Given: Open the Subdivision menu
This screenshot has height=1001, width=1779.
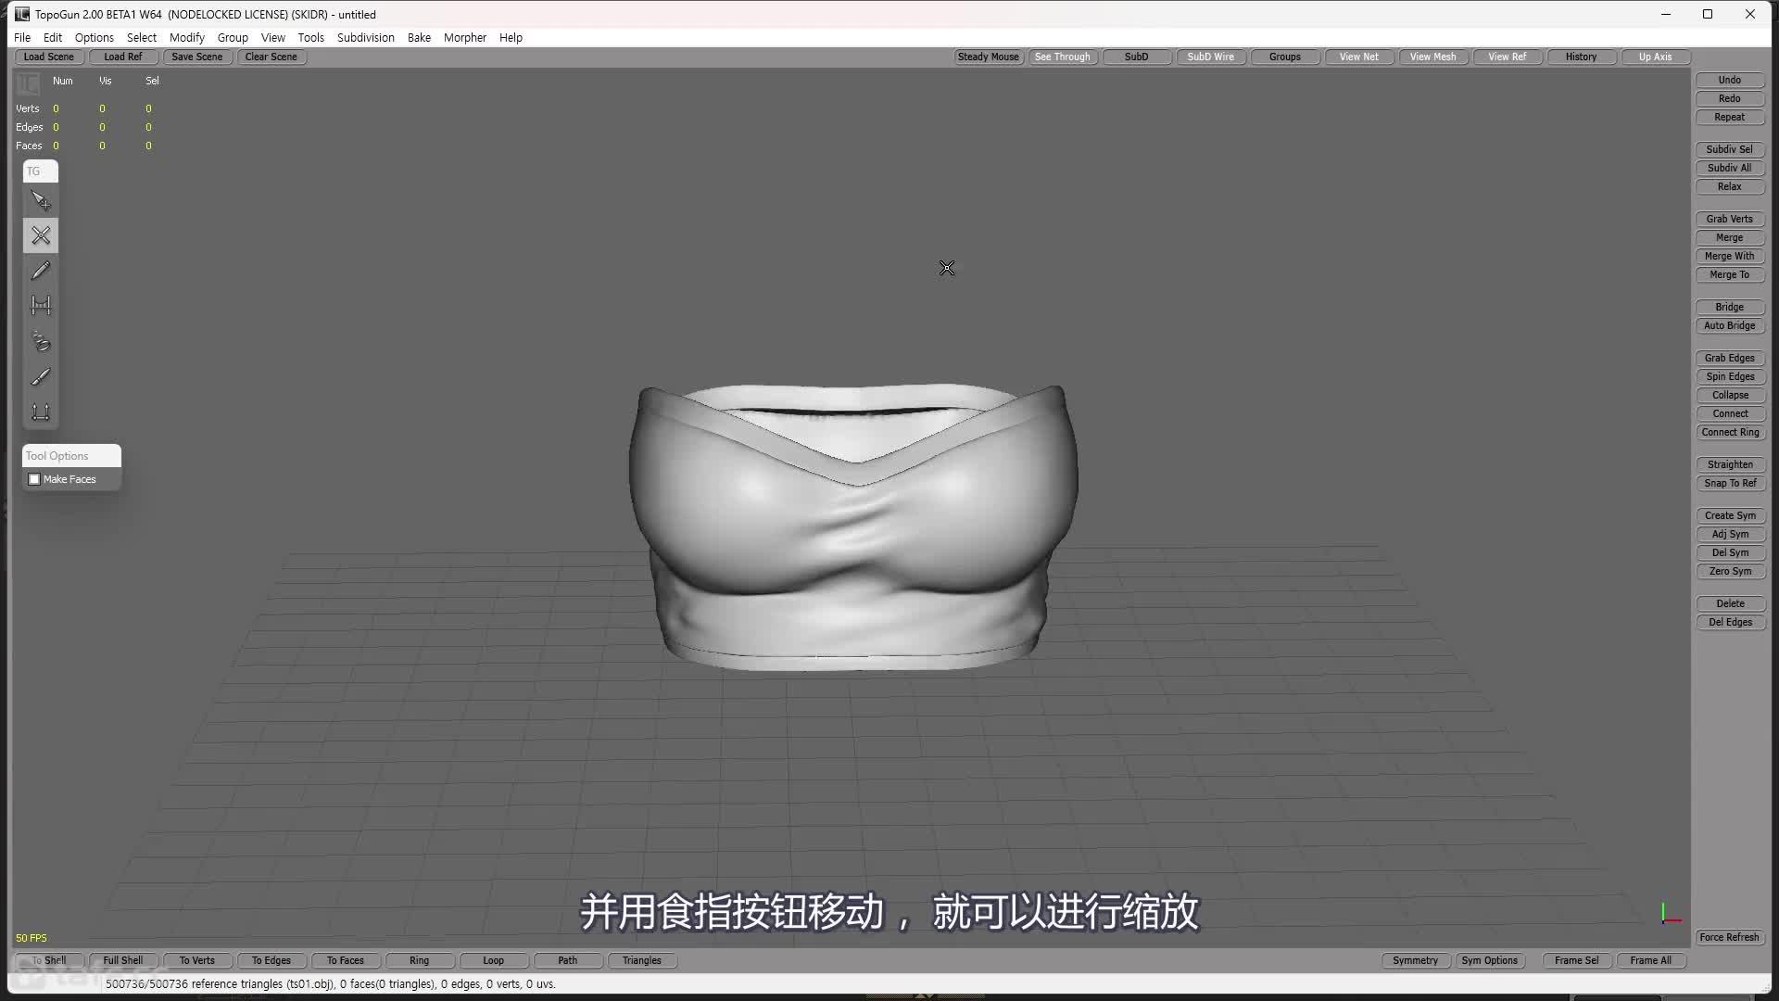Looking at the screenshot, I should 365,38.
